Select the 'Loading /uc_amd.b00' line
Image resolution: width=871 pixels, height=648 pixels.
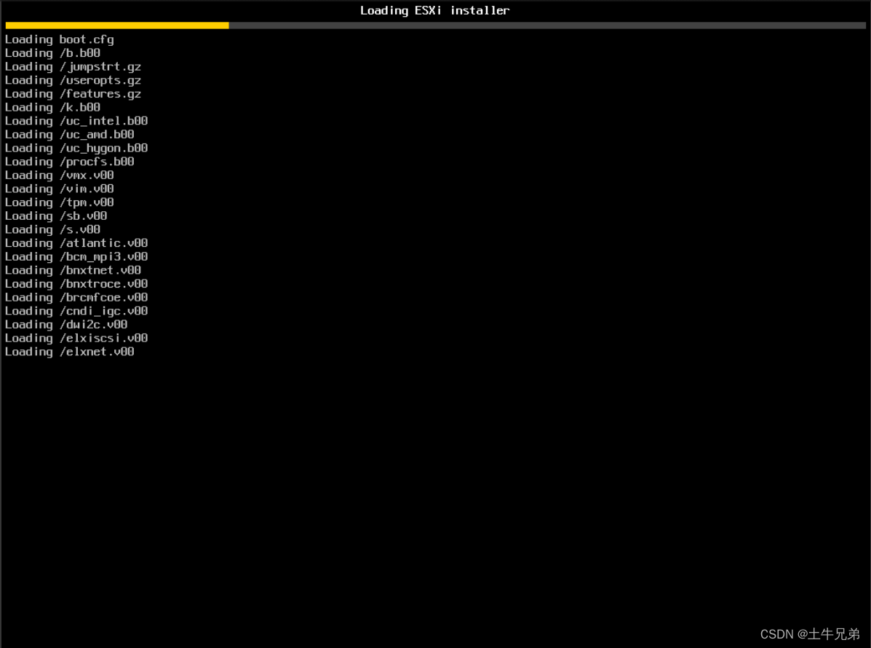pos(69,135)
